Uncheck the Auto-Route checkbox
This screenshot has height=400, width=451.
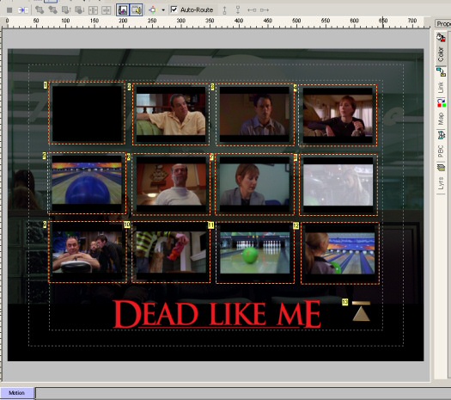tap(174, 9)
